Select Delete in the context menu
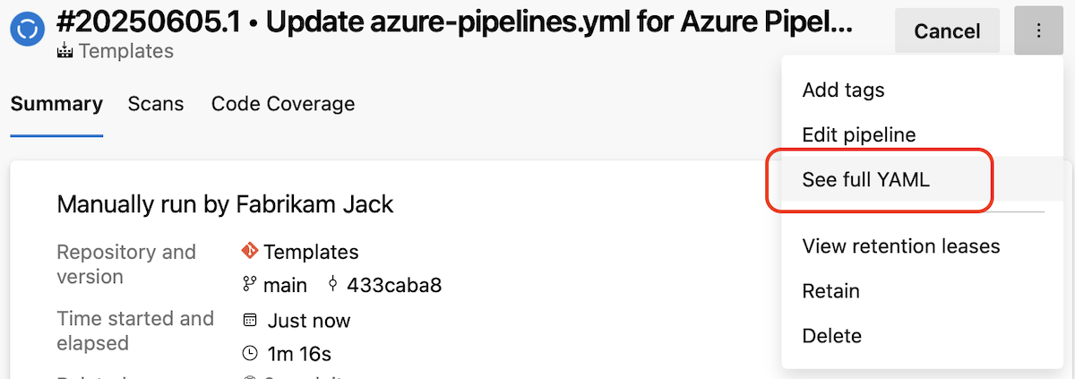Screen dimensions: 1075x379 point(831,336)
